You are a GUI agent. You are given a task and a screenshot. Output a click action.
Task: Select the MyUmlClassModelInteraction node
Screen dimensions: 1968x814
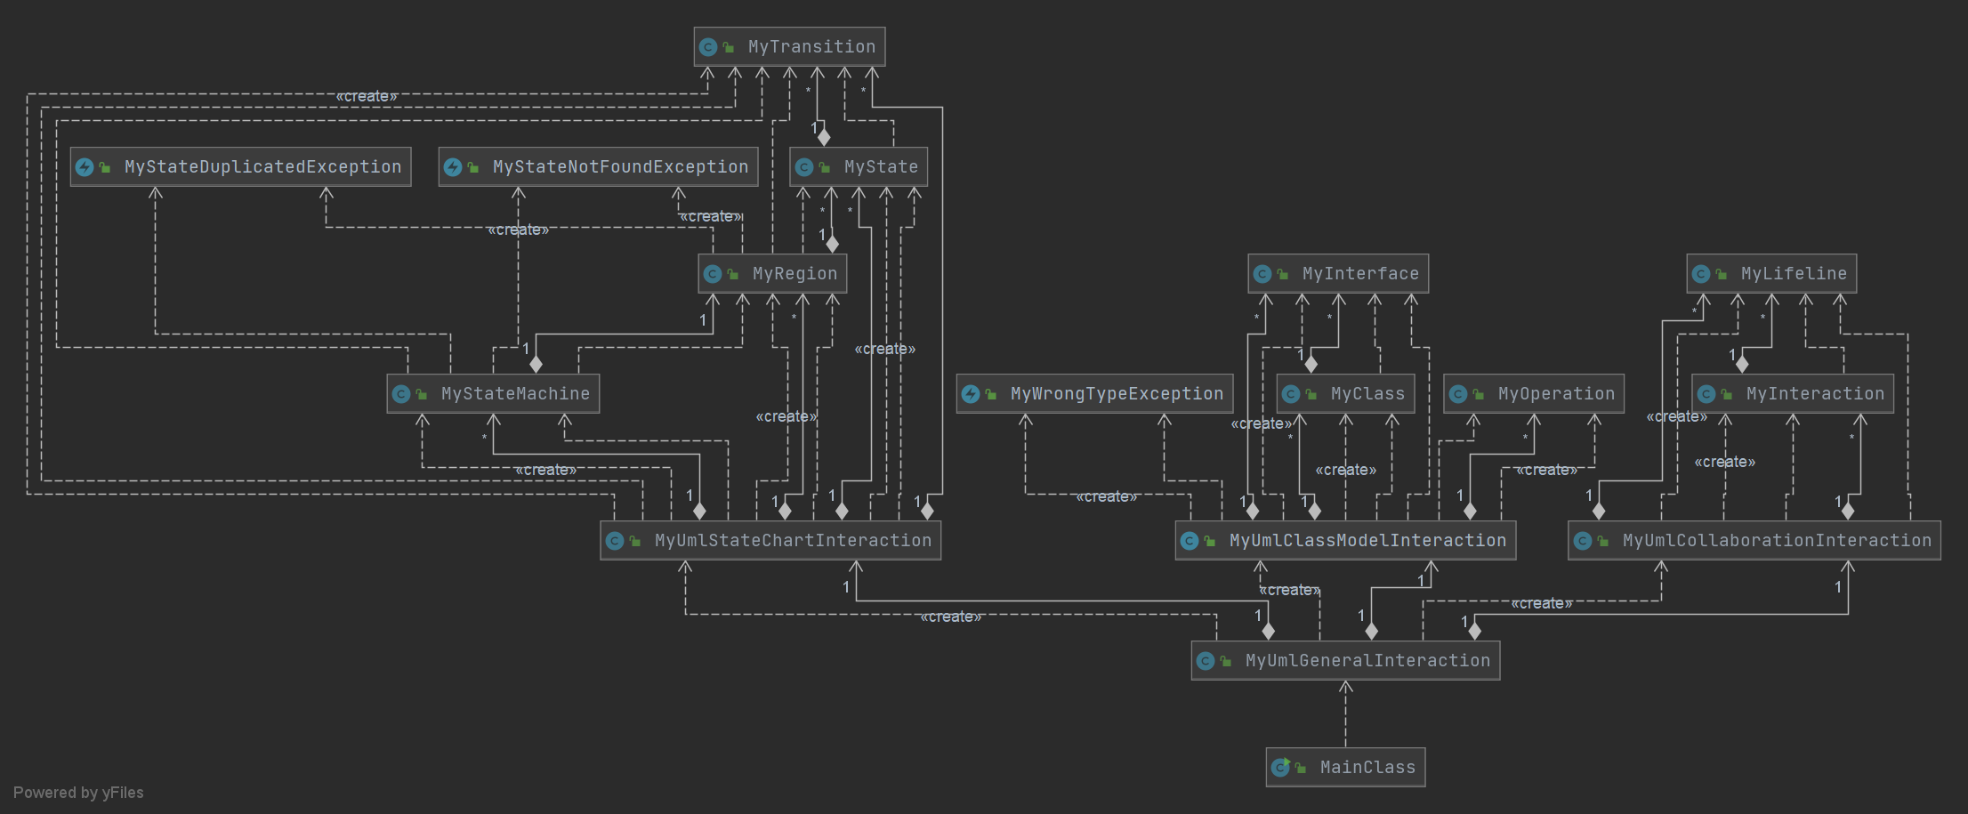tap(1345, 541)
